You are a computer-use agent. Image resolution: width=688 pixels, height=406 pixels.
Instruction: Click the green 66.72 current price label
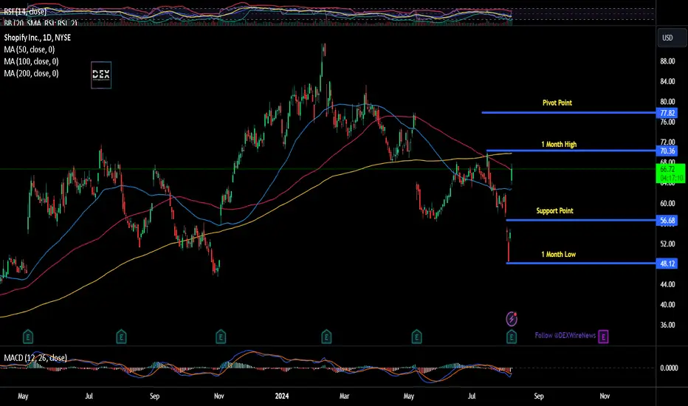coord(670,173)
